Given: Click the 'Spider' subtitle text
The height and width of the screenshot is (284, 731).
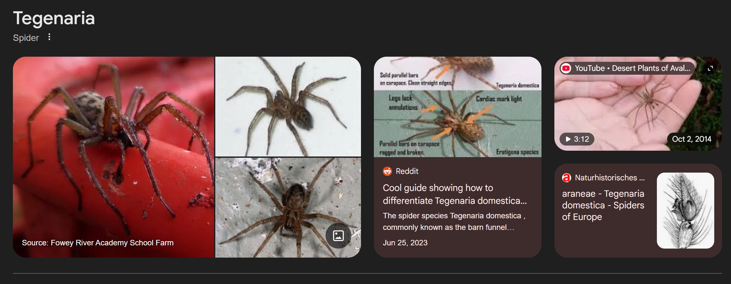Looking at the screenshot, I should point(26,38).
